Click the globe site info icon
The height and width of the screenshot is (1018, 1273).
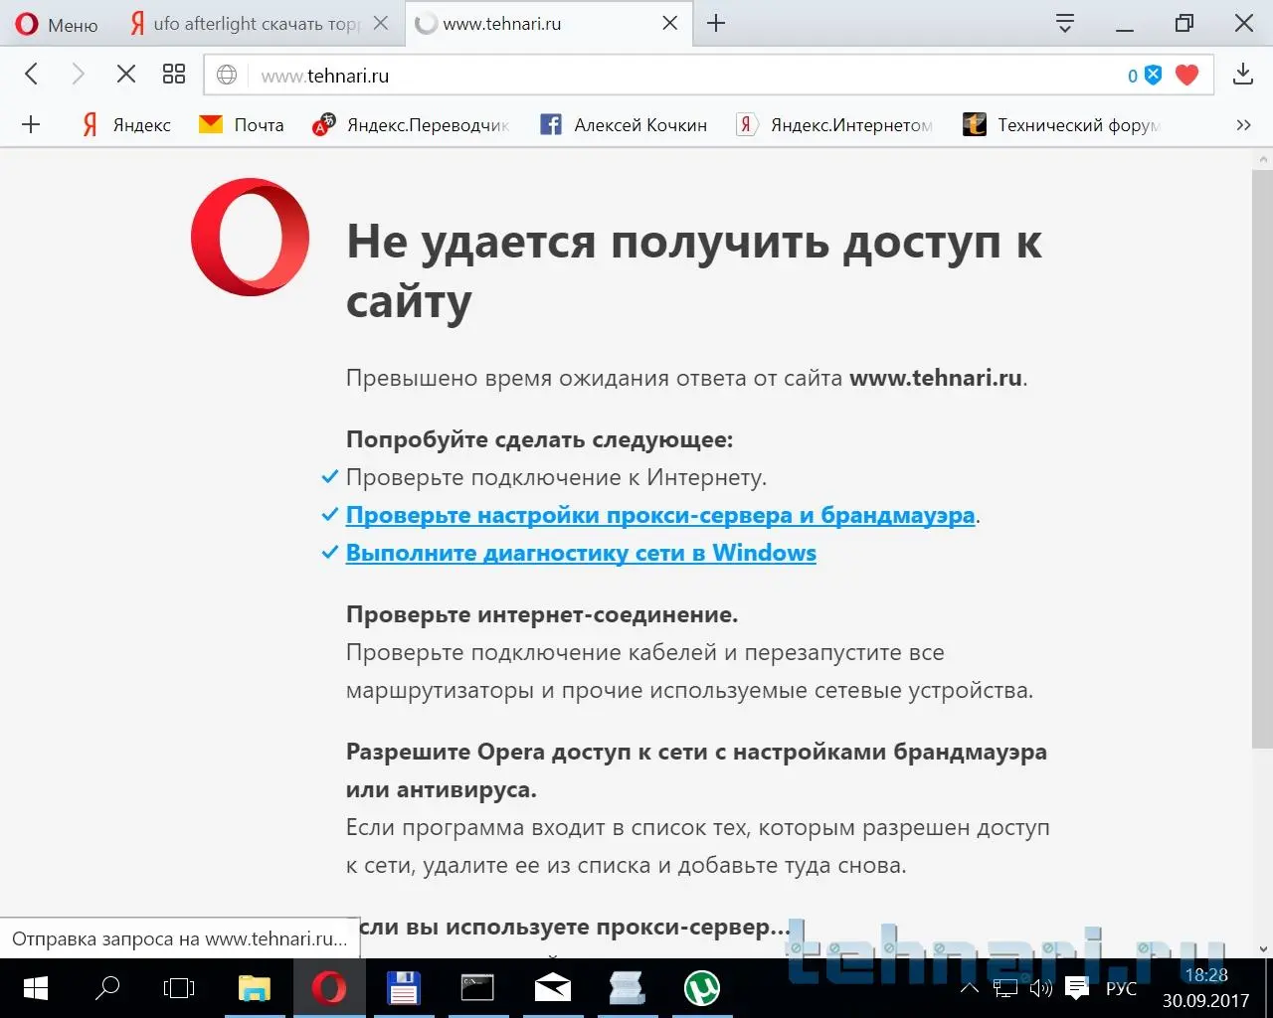(227, 75)
